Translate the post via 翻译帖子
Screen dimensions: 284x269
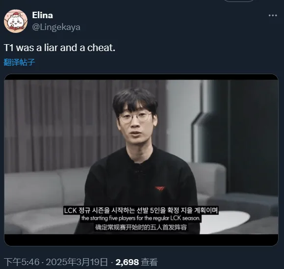point(19,62)
